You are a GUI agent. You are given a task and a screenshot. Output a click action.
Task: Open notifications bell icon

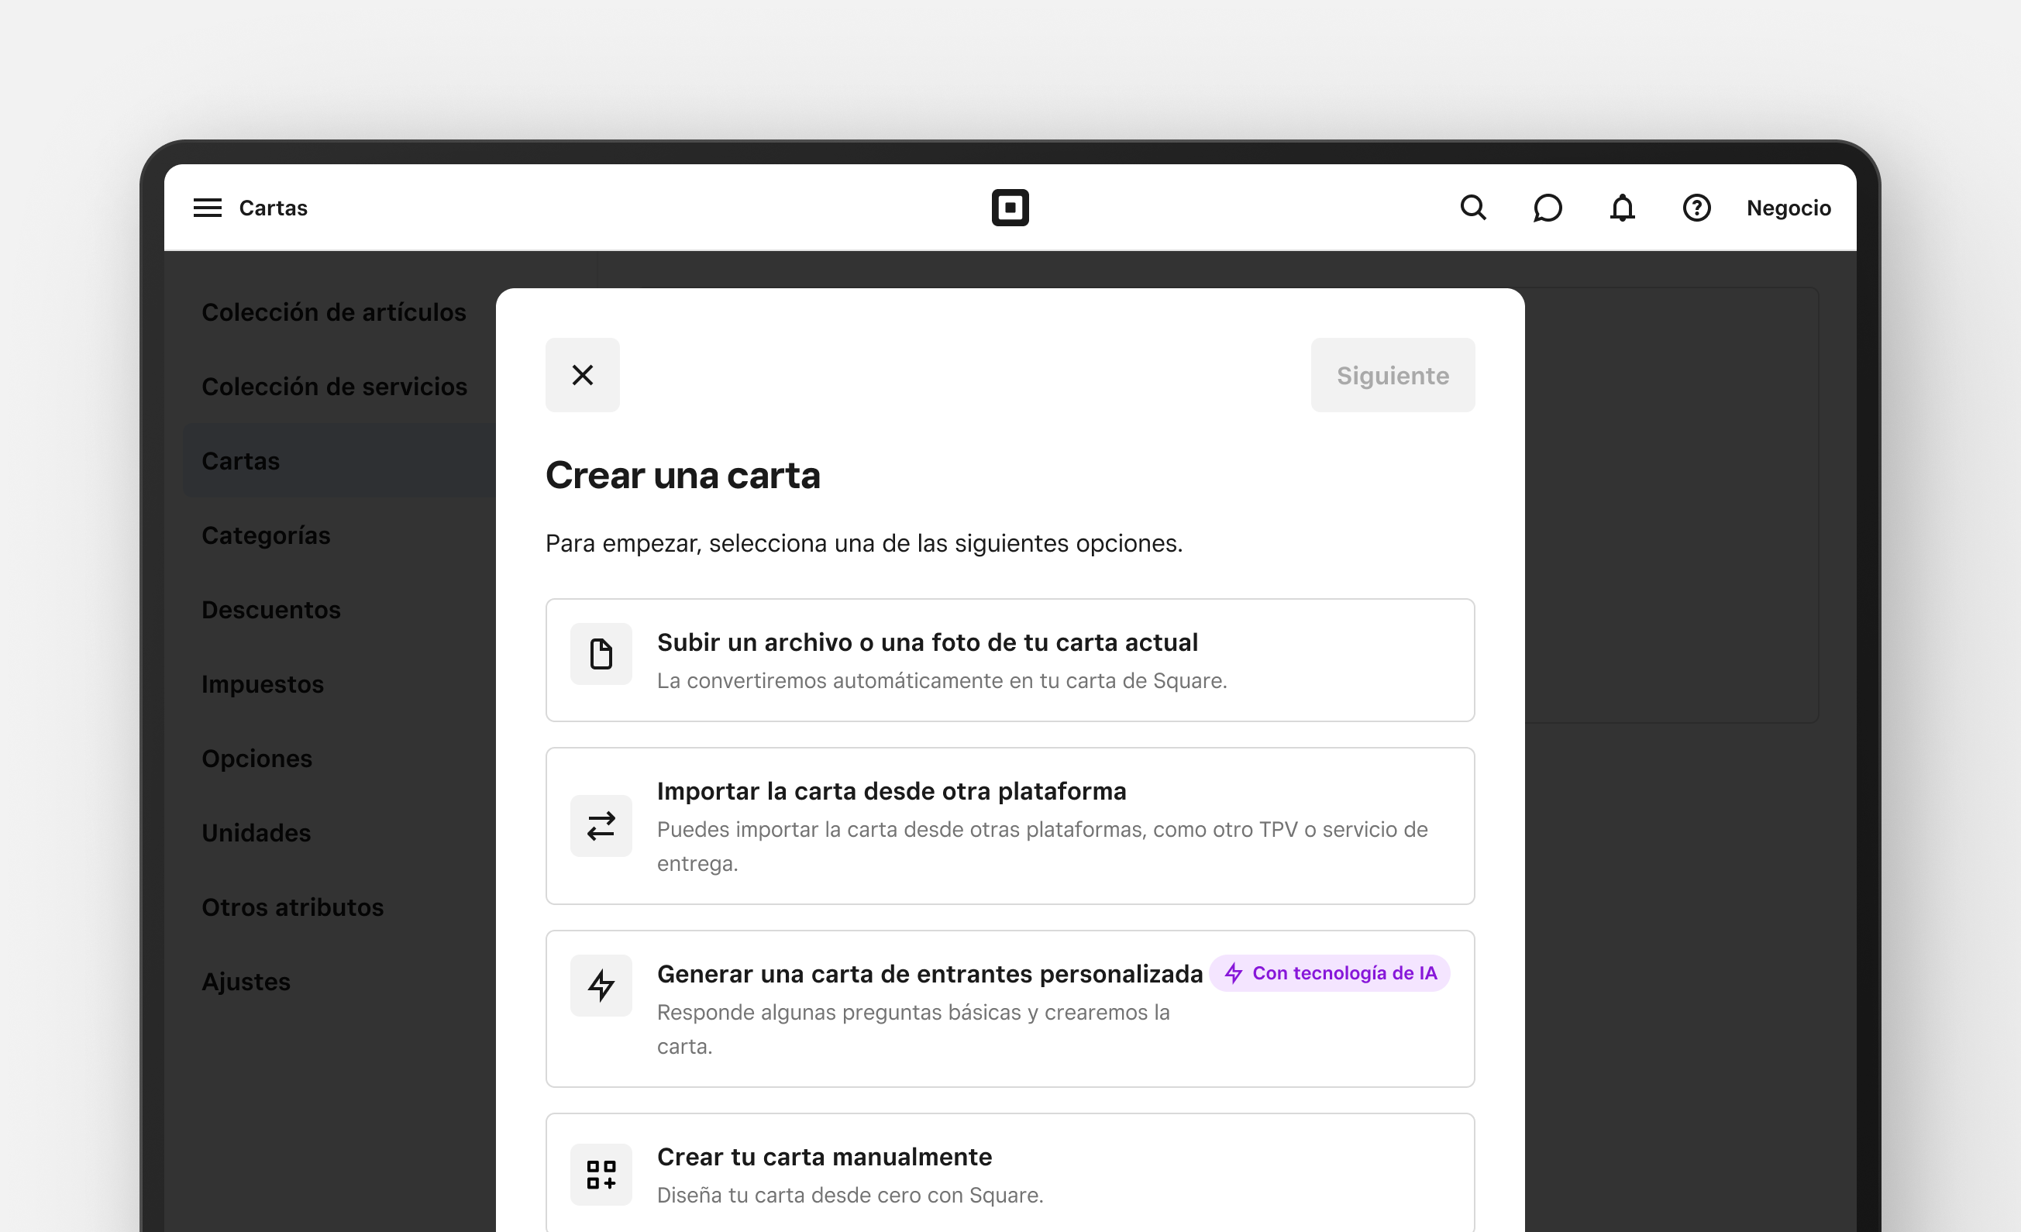(1622, 208)
